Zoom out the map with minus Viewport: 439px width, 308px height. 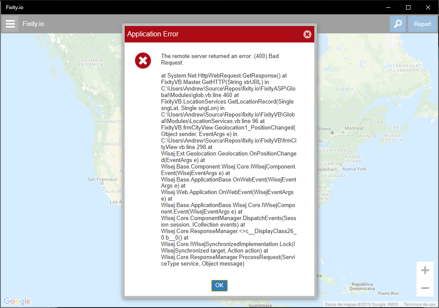(425, 288)
